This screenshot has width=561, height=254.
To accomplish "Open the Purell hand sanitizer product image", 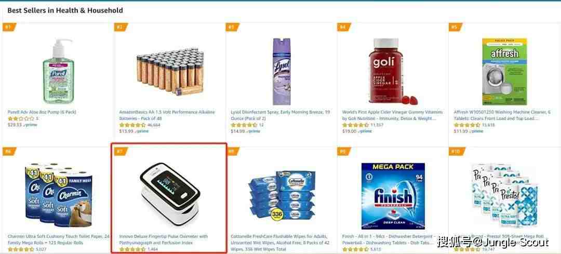I will click(x=58, y=71).
